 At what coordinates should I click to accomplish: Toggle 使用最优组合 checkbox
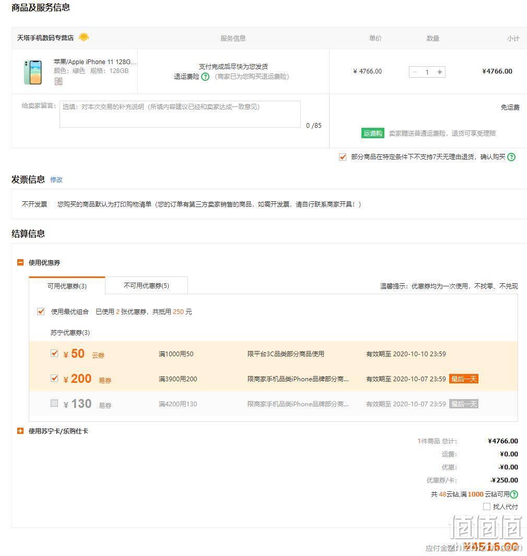(x=41, y=311)
